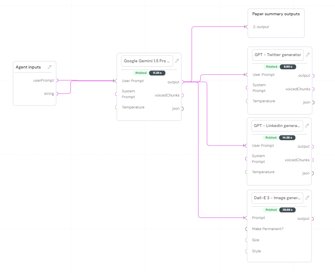Click the string label in Agent inputs
The image size is (335, 273).
(49, 94)
